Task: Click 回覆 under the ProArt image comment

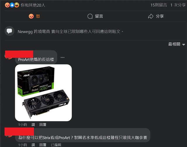Action: [43, 125]
